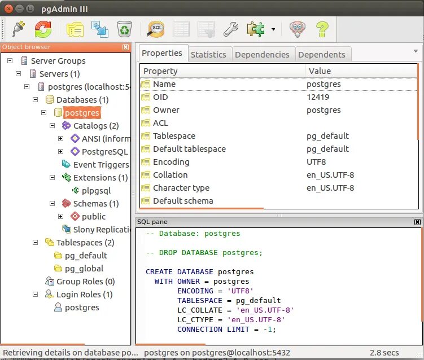Click the CONNECTION LIMIT SQL line
This screenshot has width=424, height=360.
click(x=226, y=329)
